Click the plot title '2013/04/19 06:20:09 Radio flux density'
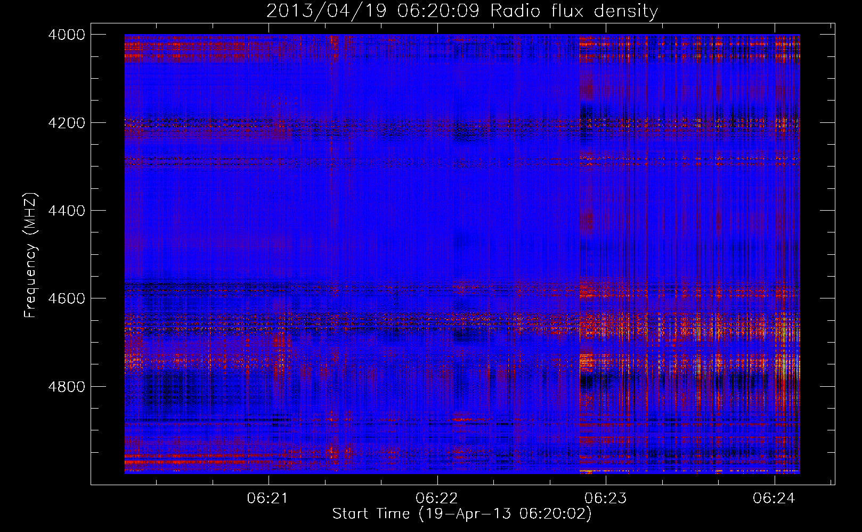The image size is (862, 532). pos(462,11)
